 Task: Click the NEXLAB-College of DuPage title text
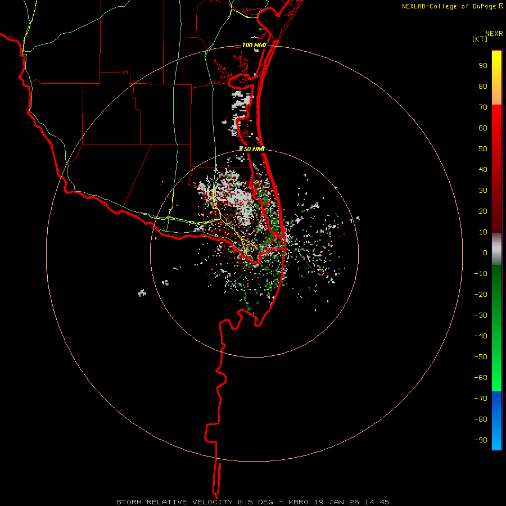click(449, 6)
